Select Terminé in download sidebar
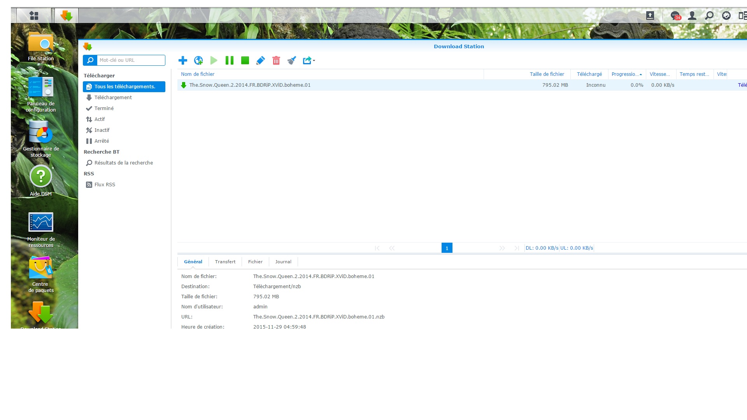The image size is (747, 420). [x=104, y=108]
